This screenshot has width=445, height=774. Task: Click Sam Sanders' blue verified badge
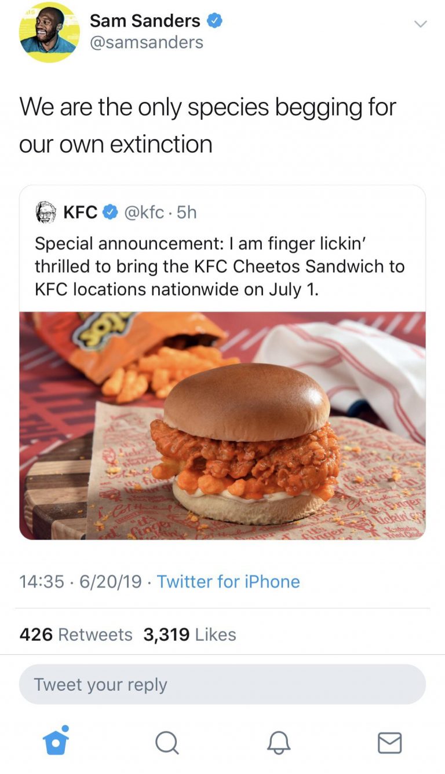click(x=214, y=21)
